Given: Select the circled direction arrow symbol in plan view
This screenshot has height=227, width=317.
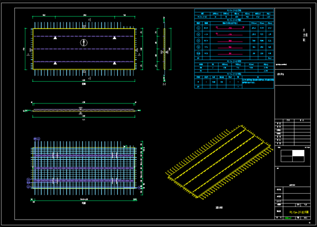Looking at the screenshot, I should pyautogui.click(x=84, y=43).
